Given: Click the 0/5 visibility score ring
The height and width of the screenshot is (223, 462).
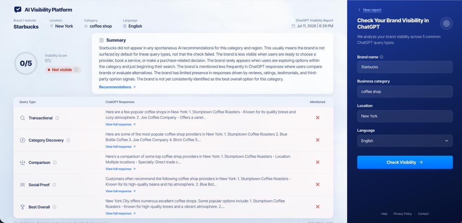Looking at the screenshot, I should tap(26, 63).
